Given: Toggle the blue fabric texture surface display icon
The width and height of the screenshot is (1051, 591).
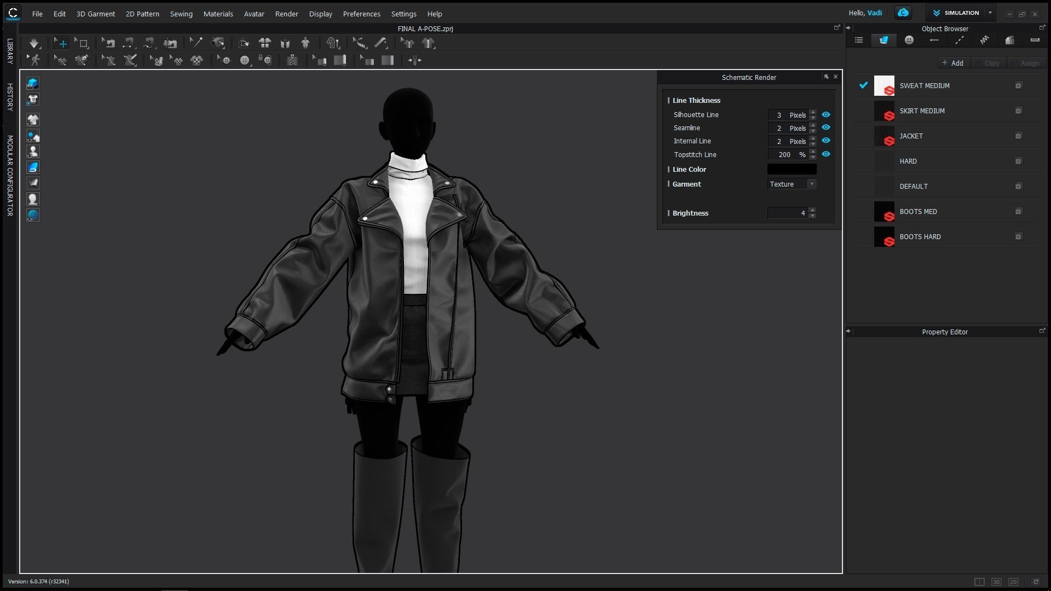Looking at the screenshot, I should click(33, 167).
